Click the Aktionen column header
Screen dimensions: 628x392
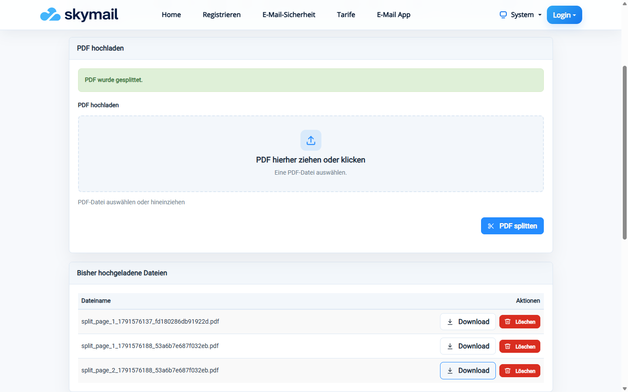528,301
